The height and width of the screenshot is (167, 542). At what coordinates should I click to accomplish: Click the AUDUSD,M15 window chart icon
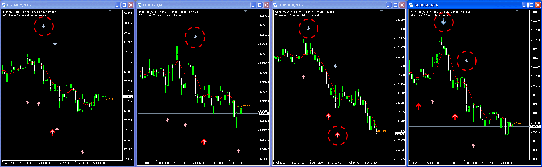[x=411, y=5]
